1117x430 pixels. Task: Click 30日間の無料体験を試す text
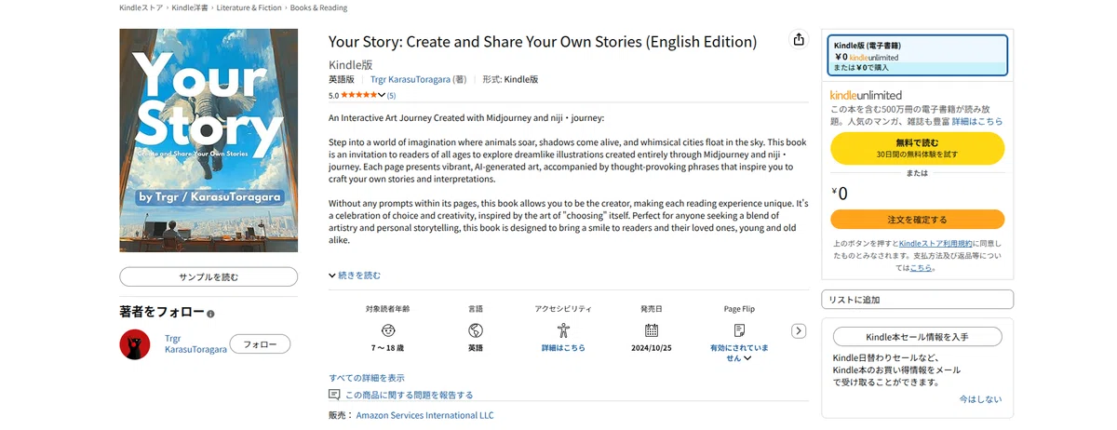point(917,155)
